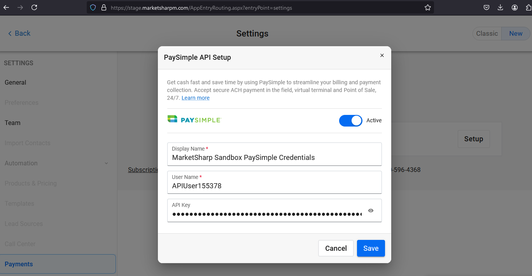Go back with the browser back arrow

point(7,7)
